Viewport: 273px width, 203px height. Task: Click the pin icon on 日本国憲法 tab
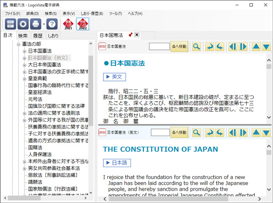(131, 35)
